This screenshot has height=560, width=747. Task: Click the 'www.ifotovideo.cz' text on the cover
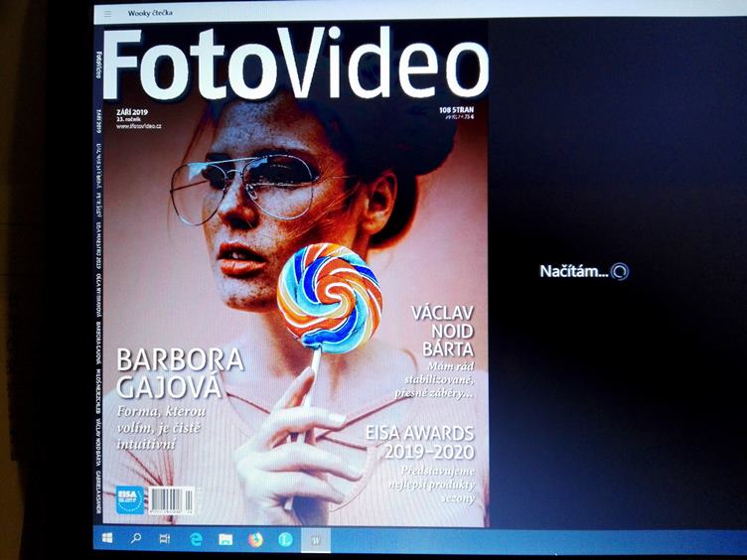point(139,127)
